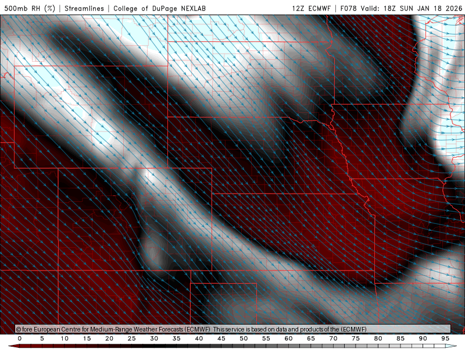The height and width of the screenshot is (349, 465).
Task: Select the "60" legend value
Action: [x=288, y=339]
